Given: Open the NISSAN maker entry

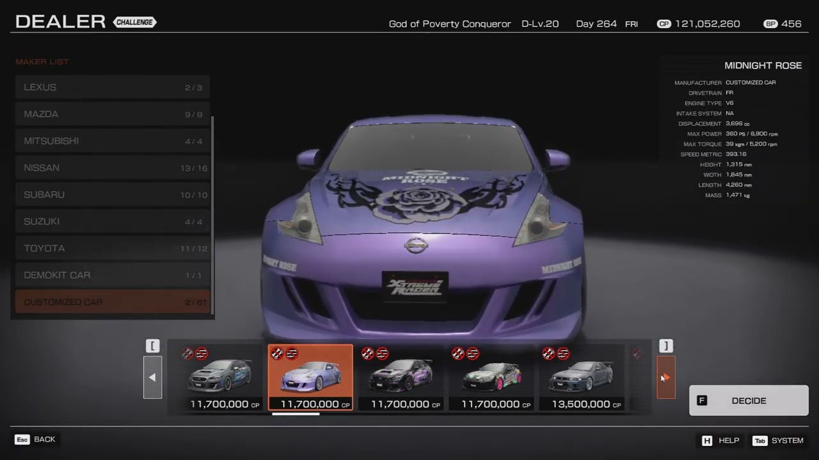Looking at the screenshot, I should point(113,167).
